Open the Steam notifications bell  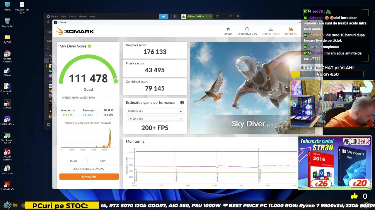(x=174, y=16)
